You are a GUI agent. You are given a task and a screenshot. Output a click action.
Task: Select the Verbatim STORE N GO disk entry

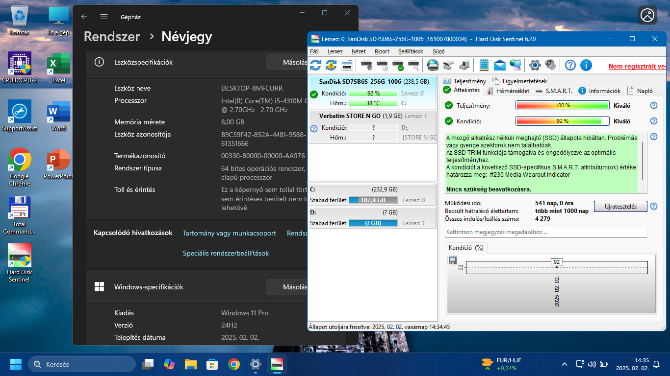[373, 127]
